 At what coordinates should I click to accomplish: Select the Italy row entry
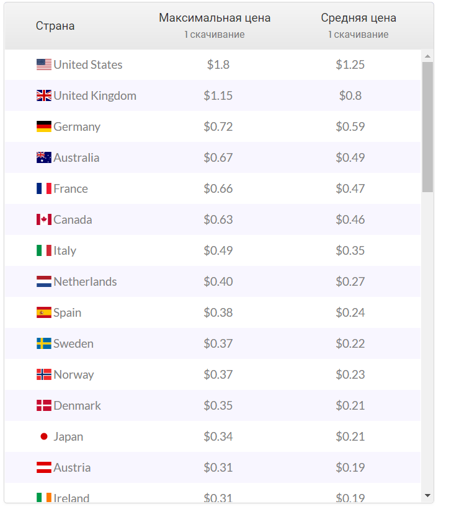pyautogui.click(x=66, y=250)
